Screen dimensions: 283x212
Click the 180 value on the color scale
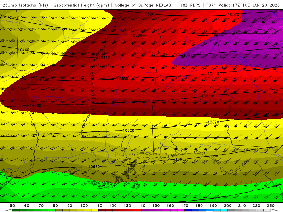pos(199,206)
